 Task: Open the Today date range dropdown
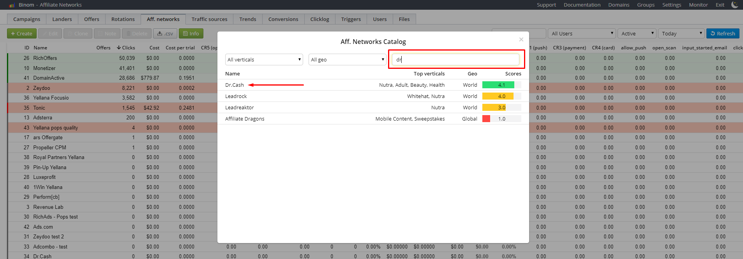(x=681, y=33)
